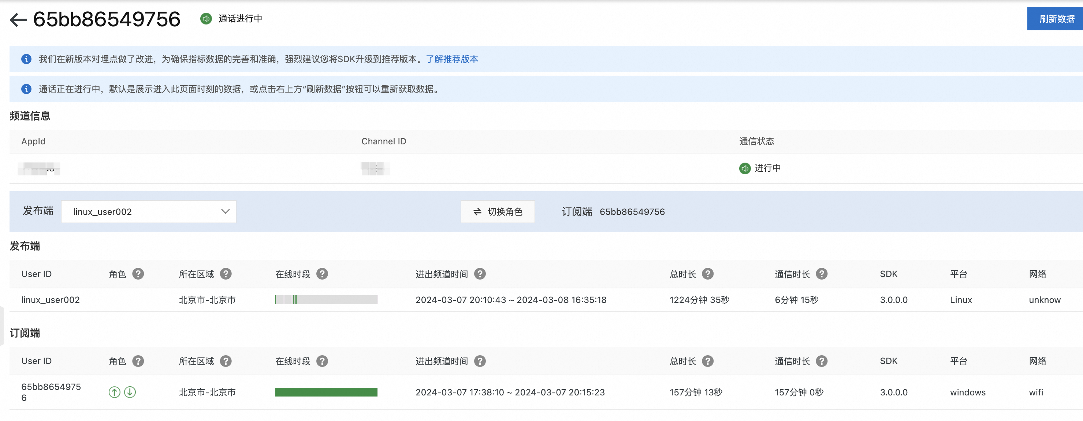Click the subscriber User ID 65bb86549756 cell

click(x=51, y=392)
